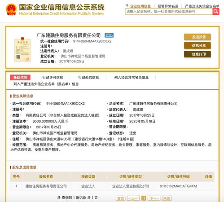The height and width of the screenshot is (202, 224).
Task: Click the 详情 column header
Action: coord(208,177)
